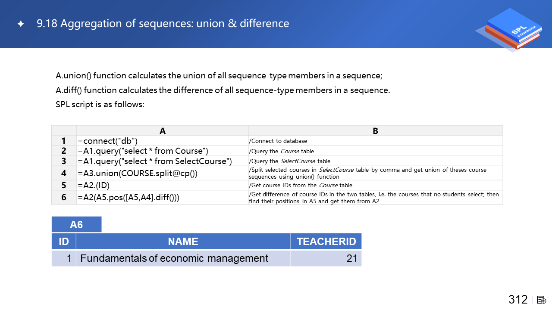The image size is (552, 310).
Task: Select row header 4 in script grid
Action: coord(64,173)
